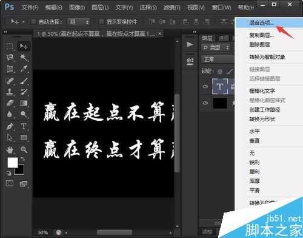This screenshot has width=303, height=238.
Task: Change the screen mode
Action: pyautogui.click(x=24, y=183)
